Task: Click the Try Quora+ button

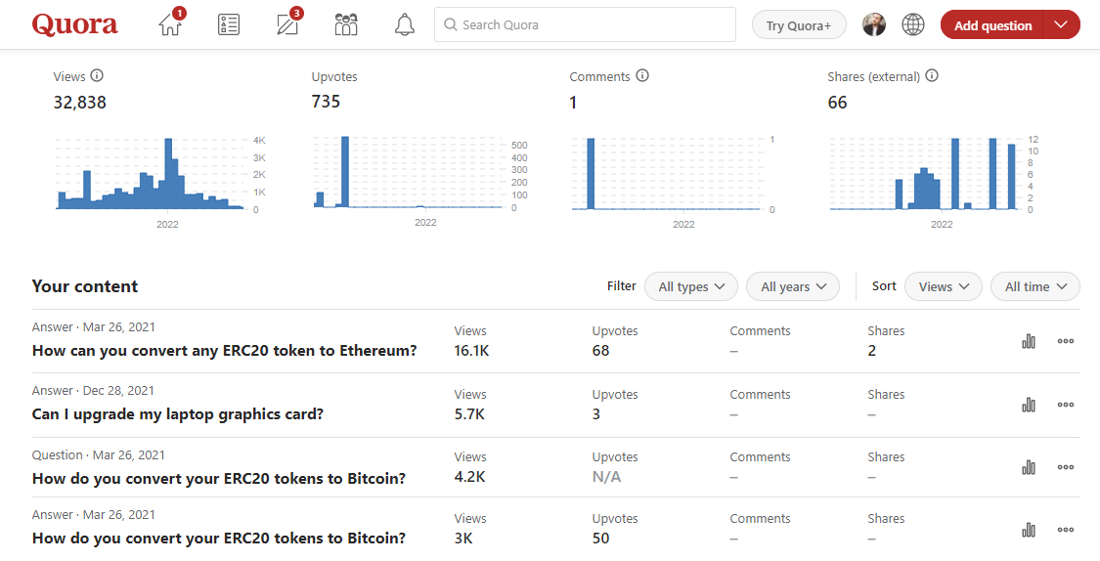Action: tap(799, 25)
